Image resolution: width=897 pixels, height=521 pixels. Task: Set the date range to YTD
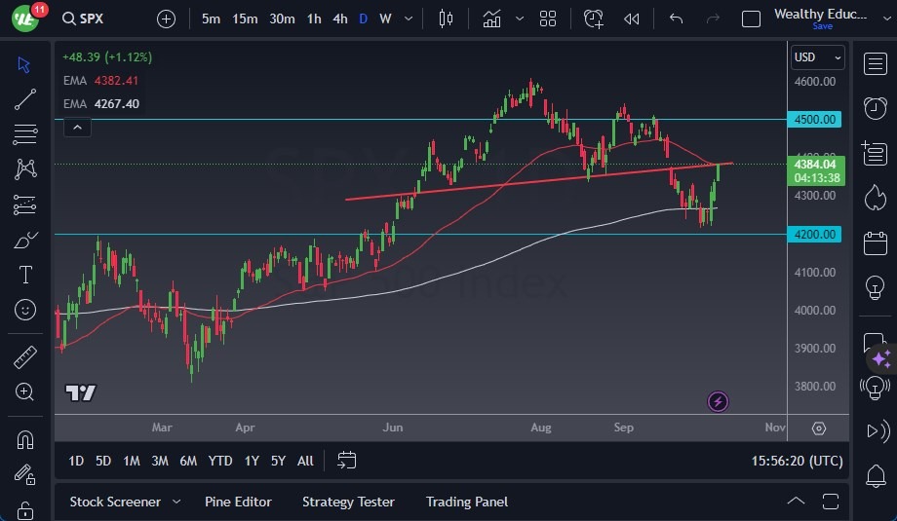coord(220,461)
